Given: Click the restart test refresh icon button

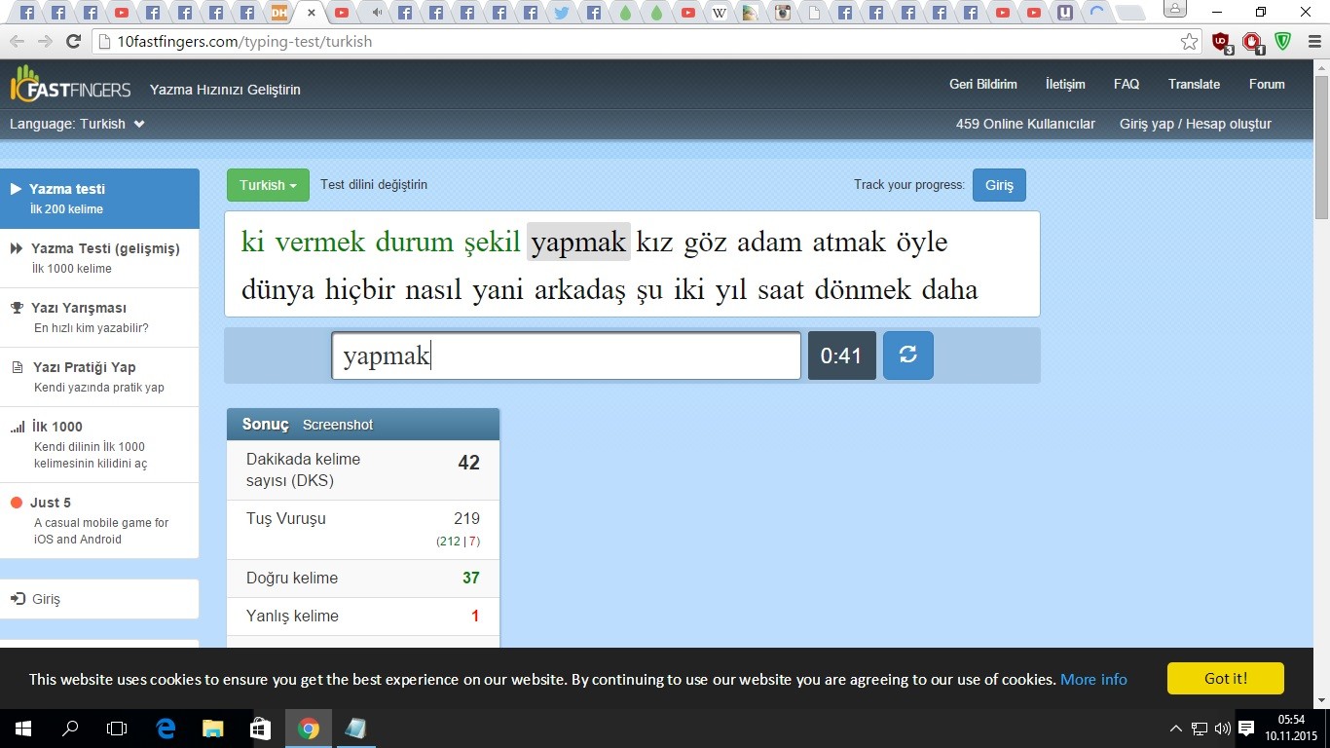Looking at the screenshot, I should pos(907,355).
